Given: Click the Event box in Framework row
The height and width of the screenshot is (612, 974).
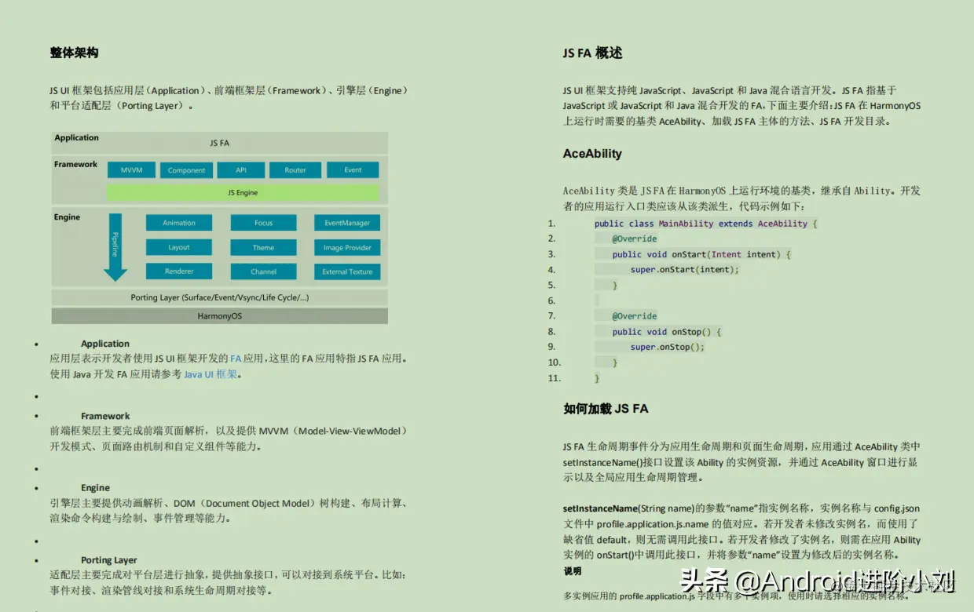Looking at the screenshot, I should [x=353, y=169].
